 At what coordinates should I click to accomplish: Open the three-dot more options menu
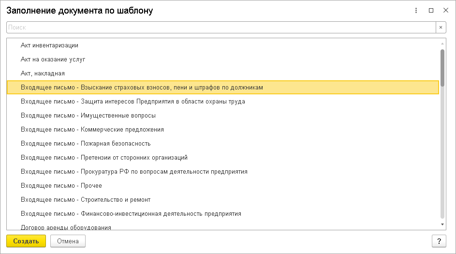pyautogui.click(x=416, y=11)
